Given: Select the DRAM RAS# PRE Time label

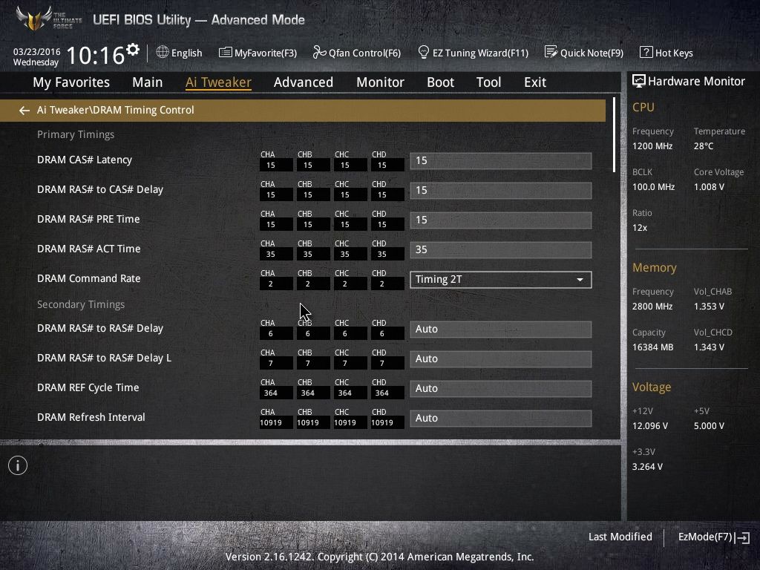Looking at the screenshot, I should (x=88, y=219).
